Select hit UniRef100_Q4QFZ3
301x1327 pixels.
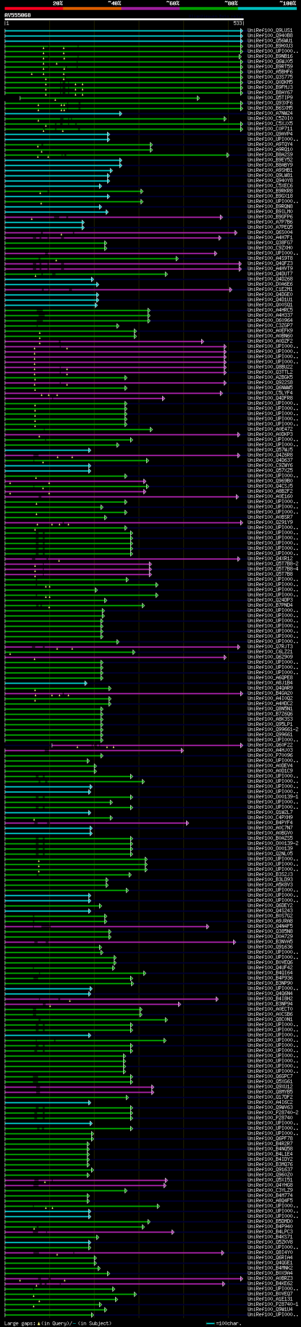coord(269,263)
